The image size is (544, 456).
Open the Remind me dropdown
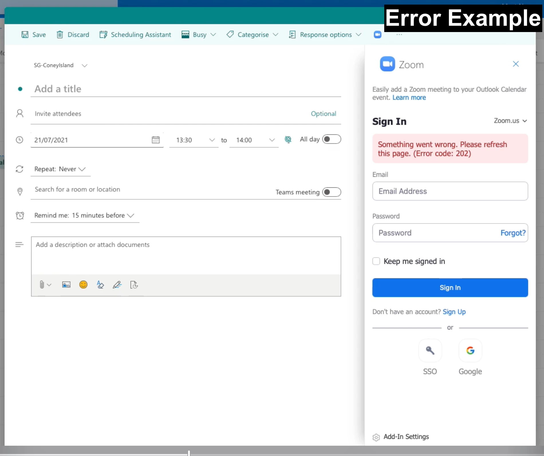85,215
